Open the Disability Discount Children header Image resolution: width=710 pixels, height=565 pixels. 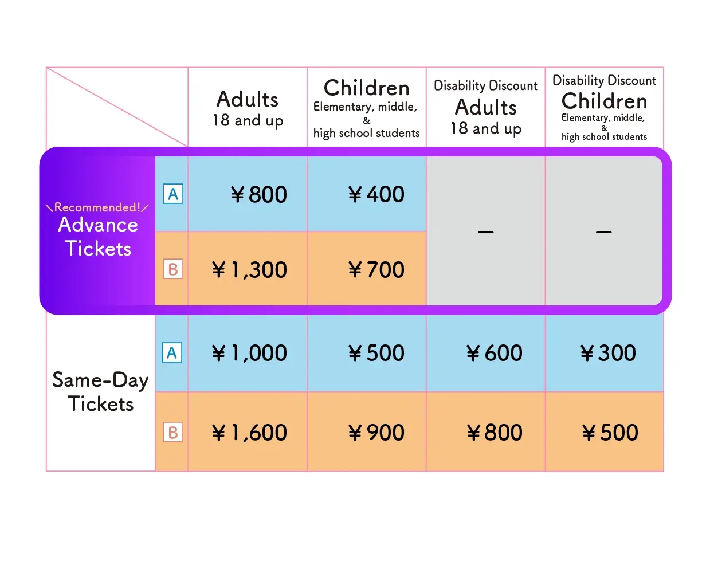604,108
